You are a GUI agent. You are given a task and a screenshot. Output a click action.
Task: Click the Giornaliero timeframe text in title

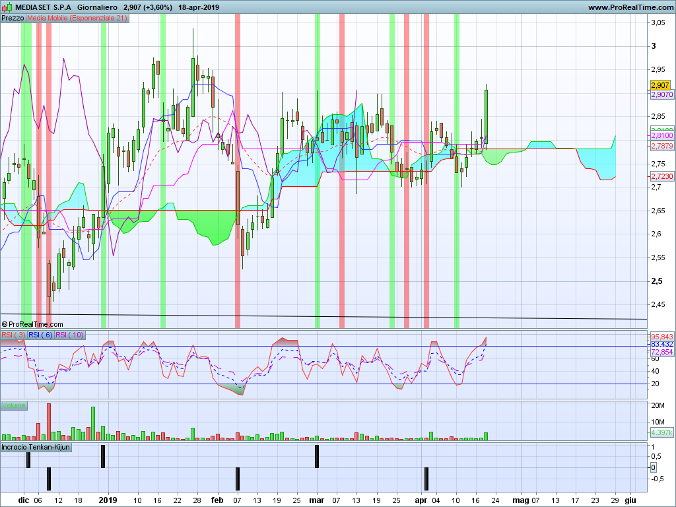tap(97, 7)
